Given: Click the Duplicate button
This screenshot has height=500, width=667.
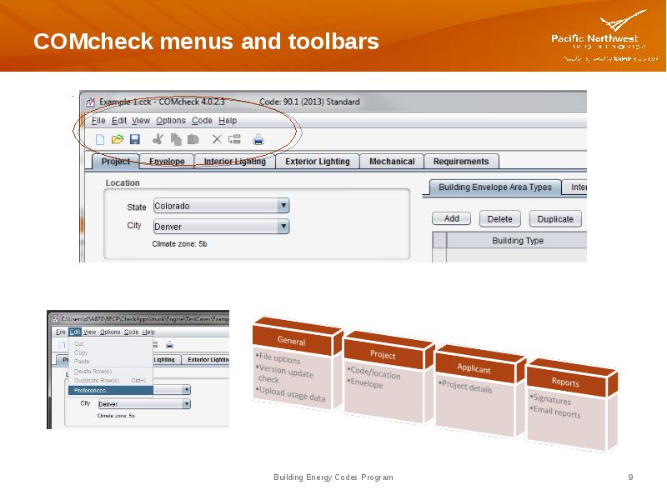Looking at the screenshot, I should click(555, 219).
